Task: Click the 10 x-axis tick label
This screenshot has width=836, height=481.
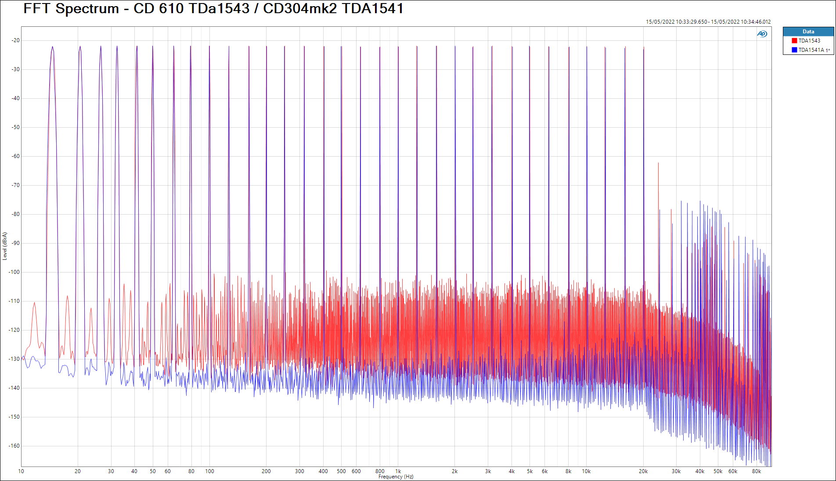Action: tap(21, 471)
